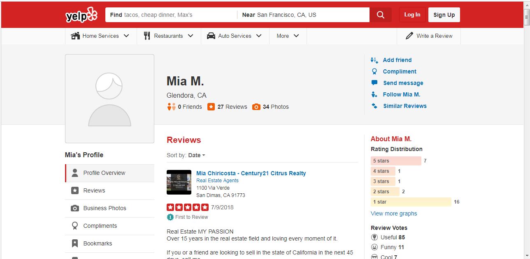Click the 1 star rating bar
Viewport: 530px width, 259px height.
coord(411,202)
